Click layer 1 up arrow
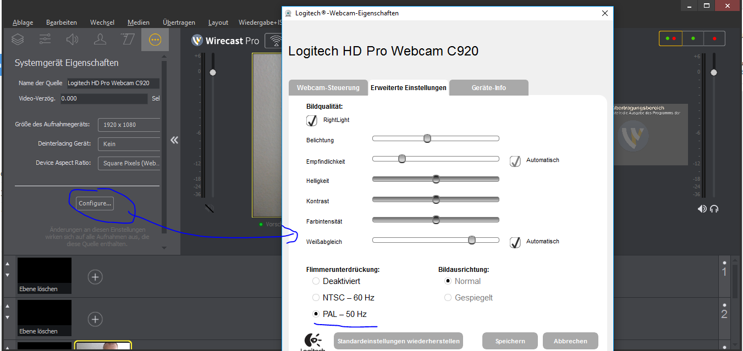This screenshot has height=351, width=743. (7, 264)
